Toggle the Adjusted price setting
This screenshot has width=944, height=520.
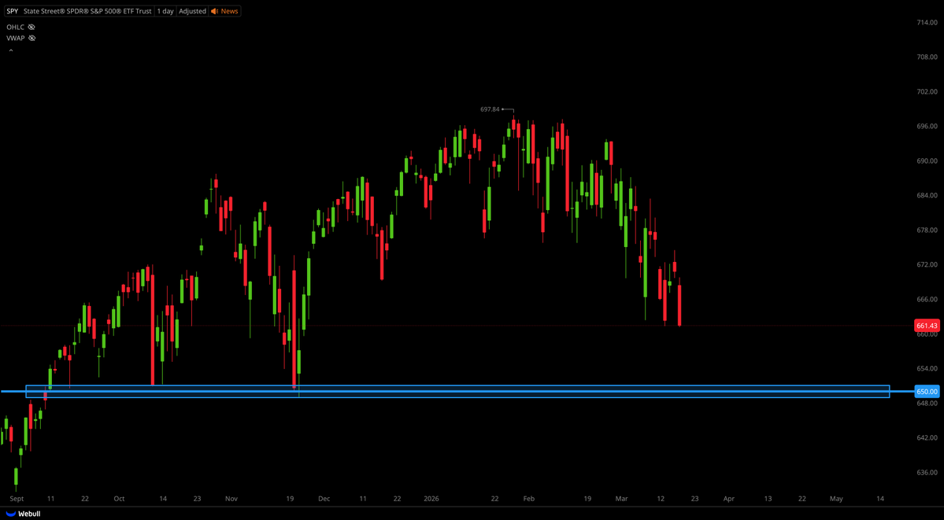[192, 11]
